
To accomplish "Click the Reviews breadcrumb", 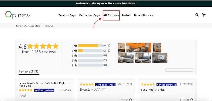I will pos(49,26).
